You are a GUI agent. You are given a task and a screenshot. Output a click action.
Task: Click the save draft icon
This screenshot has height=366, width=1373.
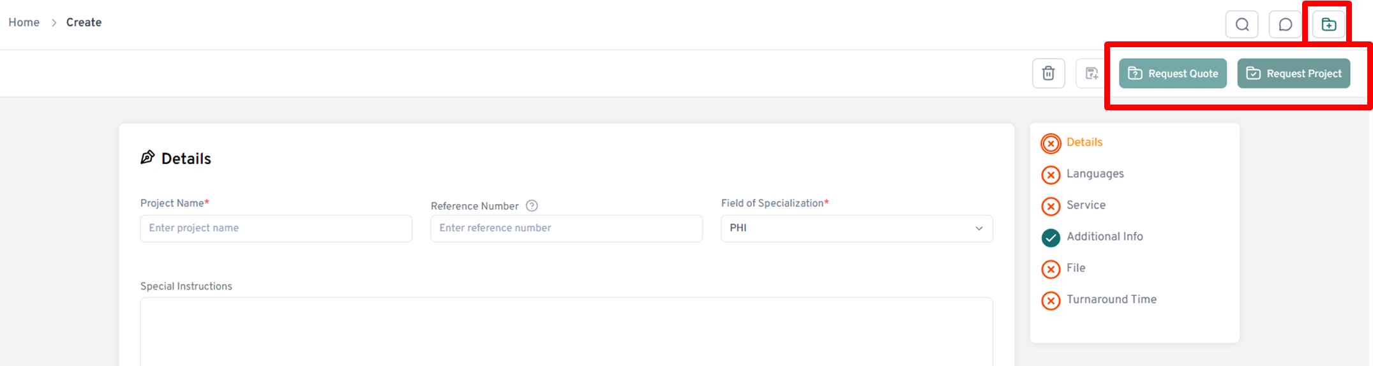pos(1092,73)
